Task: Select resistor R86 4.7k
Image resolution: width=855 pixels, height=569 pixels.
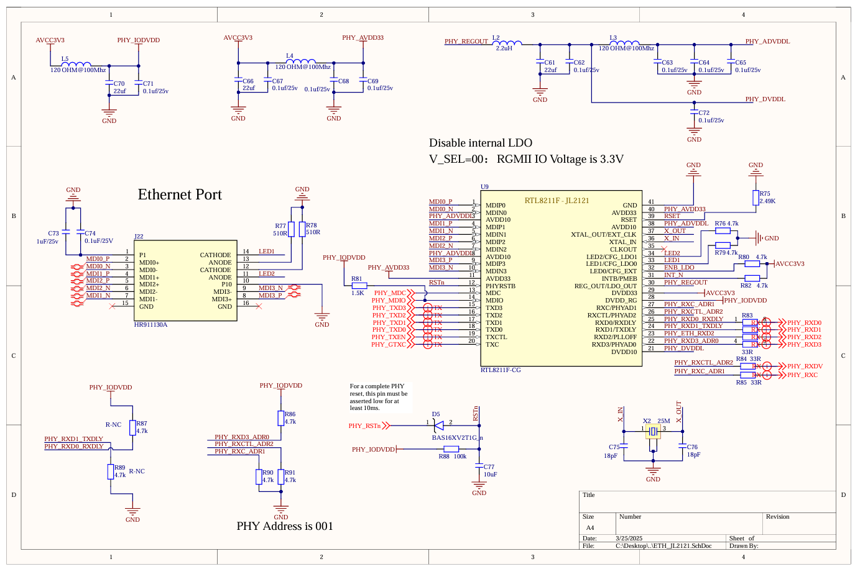Action: click(x=280, y=418)
